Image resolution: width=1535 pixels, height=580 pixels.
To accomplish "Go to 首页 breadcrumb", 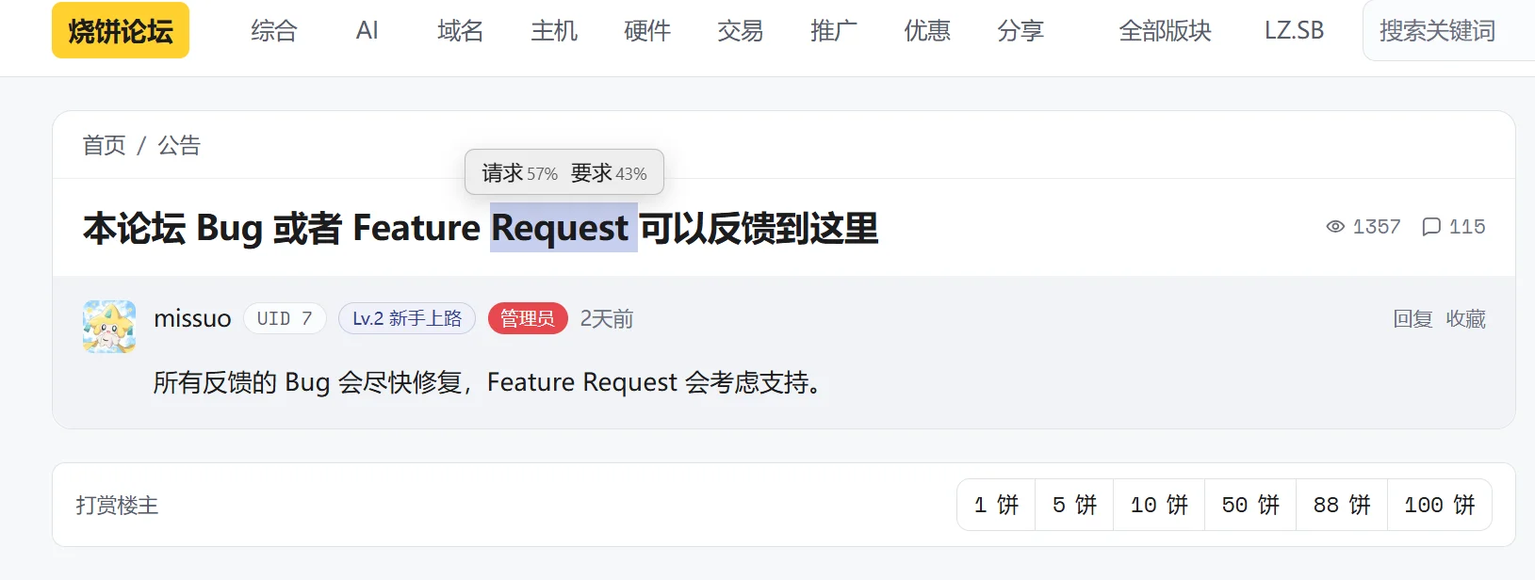I will pyautogui.click(x=104, y=145).
